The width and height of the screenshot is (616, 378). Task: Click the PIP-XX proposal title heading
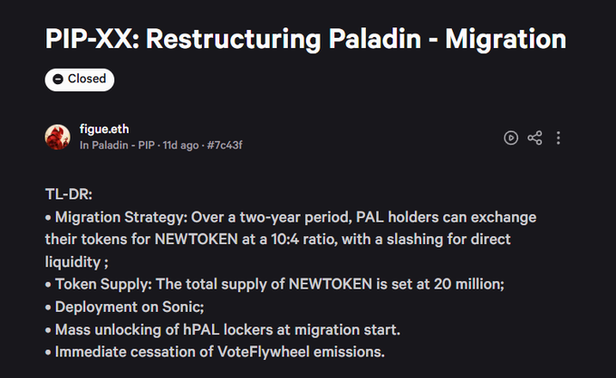point(306,39)
